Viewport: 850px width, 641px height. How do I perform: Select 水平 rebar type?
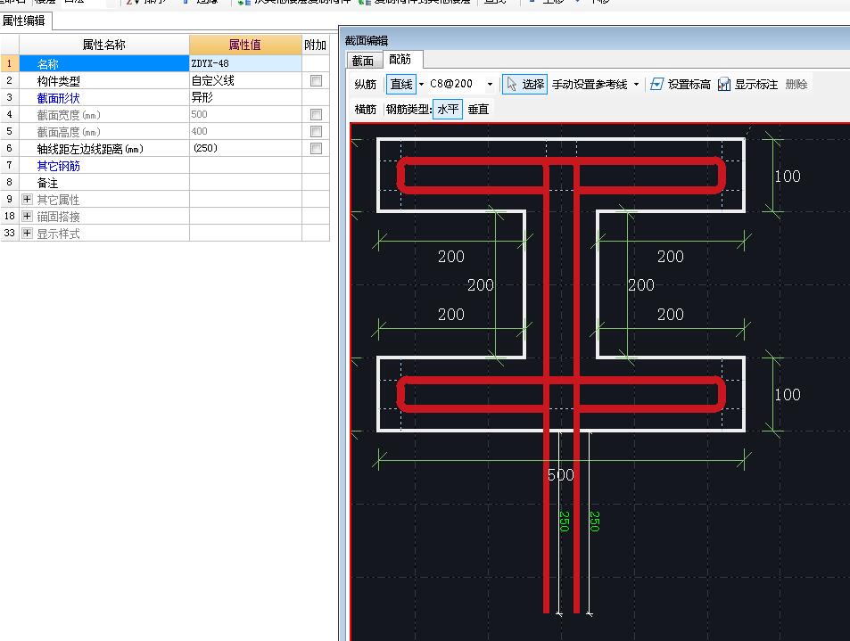click(448, 109)
